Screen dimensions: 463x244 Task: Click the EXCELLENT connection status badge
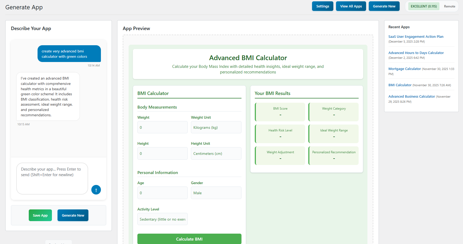click(424, 6)
